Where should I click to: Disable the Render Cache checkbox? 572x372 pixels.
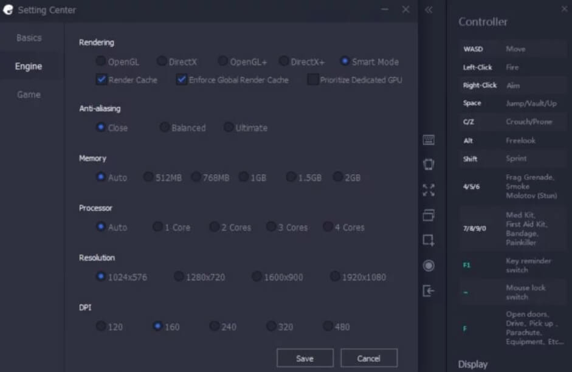click(102, 80)
